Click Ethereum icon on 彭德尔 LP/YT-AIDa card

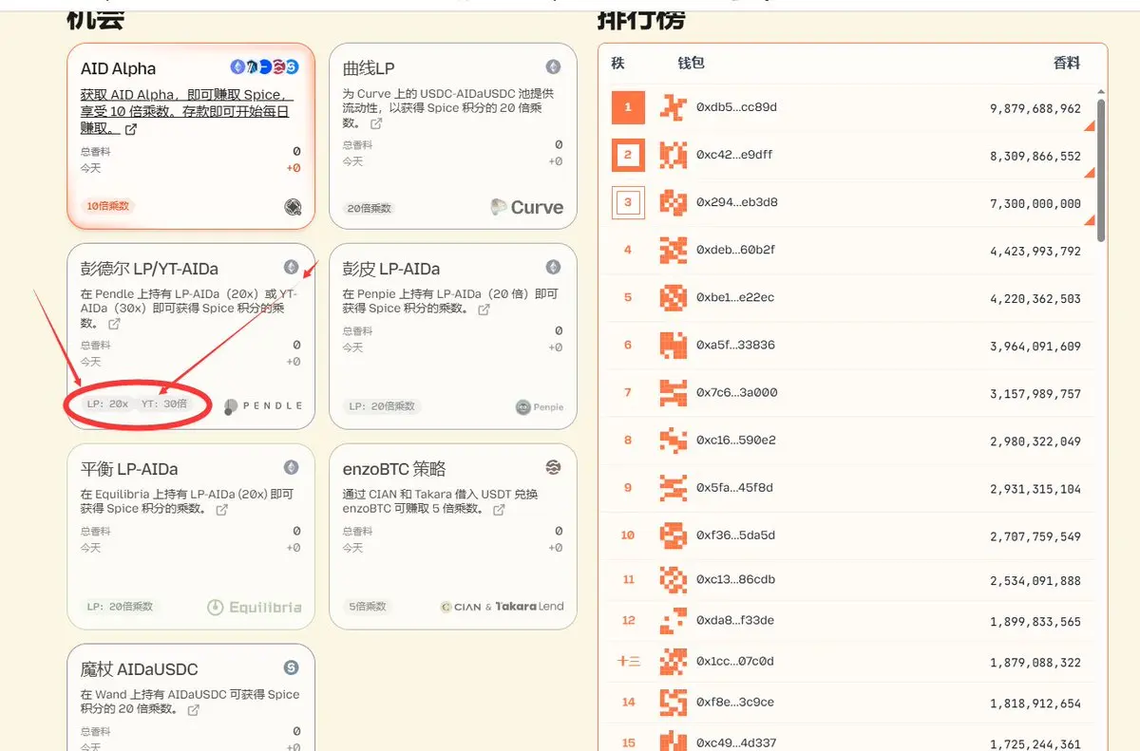tap(291, 268)
